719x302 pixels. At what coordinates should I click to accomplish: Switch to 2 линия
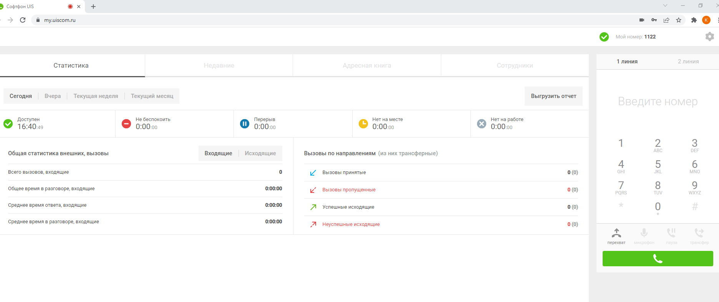(x=688, y=61)
